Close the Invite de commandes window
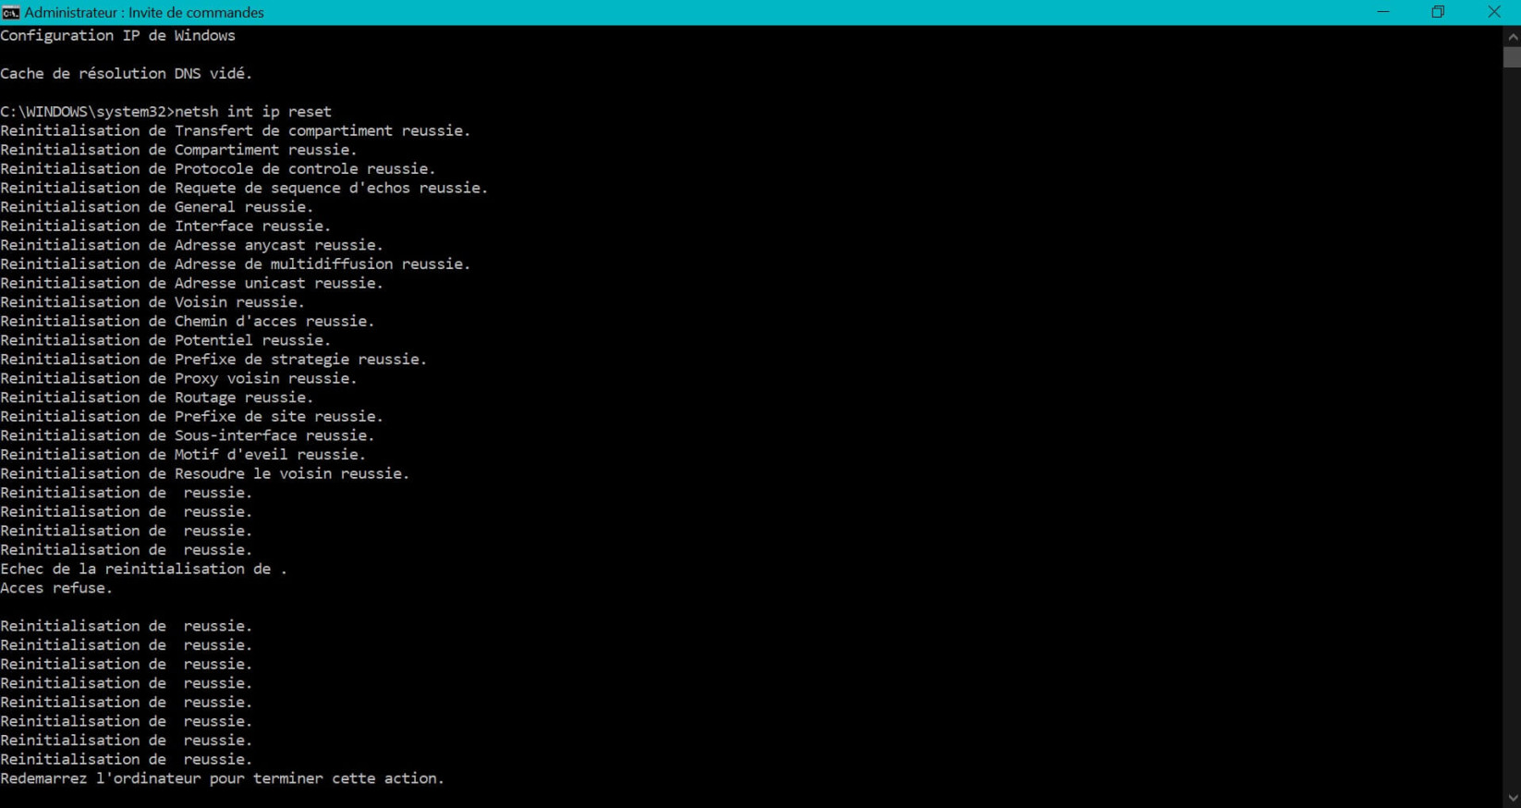 [1494, 12]
